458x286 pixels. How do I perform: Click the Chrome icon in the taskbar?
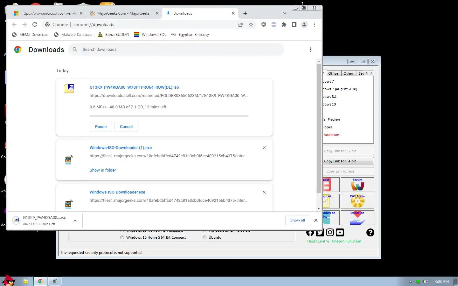click(x=40, y=281)
